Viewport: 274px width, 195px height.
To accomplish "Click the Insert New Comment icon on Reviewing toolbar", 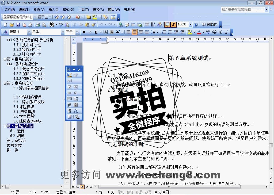I will click(x=89, y=17).
